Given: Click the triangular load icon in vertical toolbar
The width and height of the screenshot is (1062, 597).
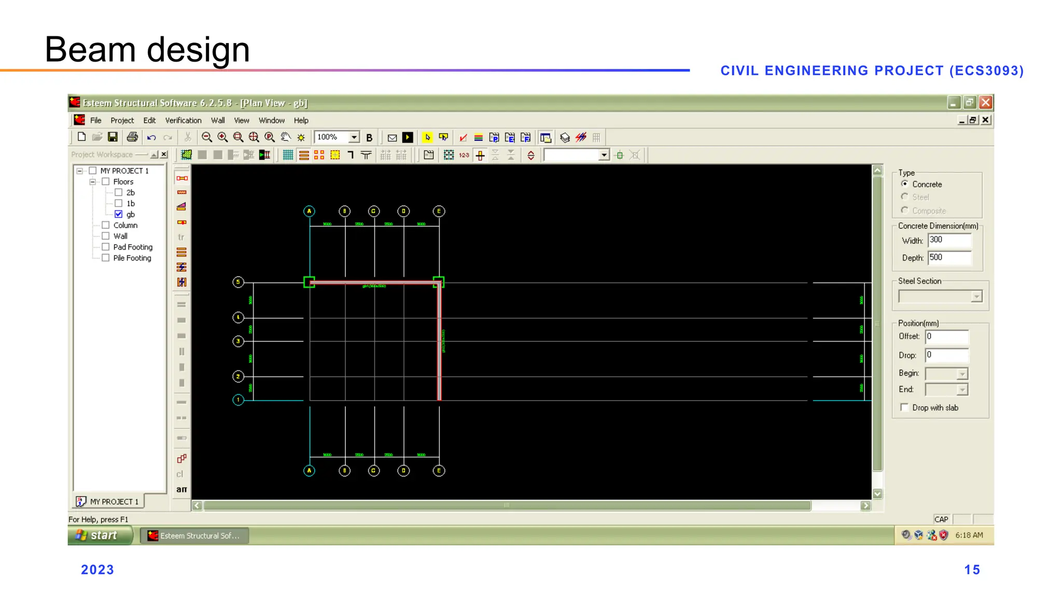Looking at the screenshot, I should tap(181, 206).
